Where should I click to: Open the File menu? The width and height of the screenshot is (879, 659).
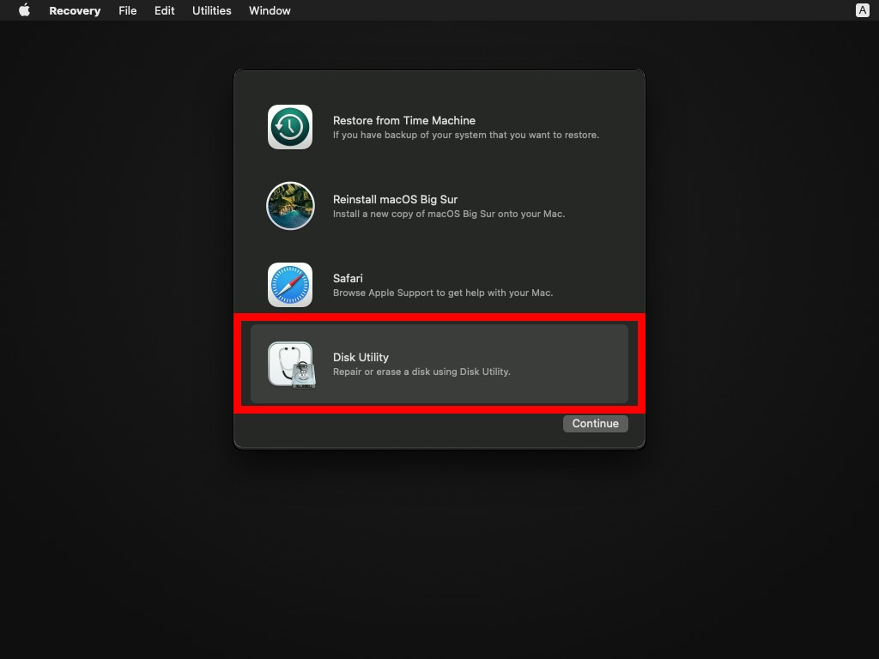(x=127, y=10)
